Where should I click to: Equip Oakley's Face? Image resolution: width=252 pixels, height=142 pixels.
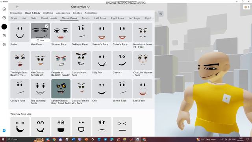pyautogui.click(x=82, y=32)
